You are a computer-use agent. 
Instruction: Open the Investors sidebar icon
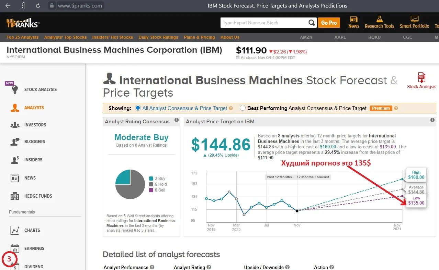15,125
